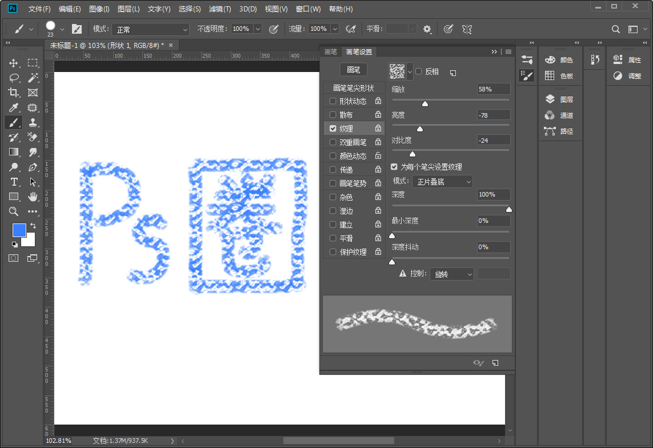Enable Shape Dynamics checkbox
This screenshot has width=653, height=448.
pos(332,101)
